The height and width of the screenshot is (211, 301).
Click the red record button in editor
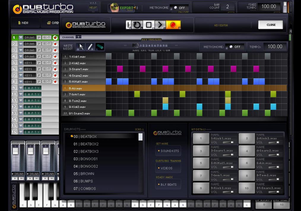[173, 25]
